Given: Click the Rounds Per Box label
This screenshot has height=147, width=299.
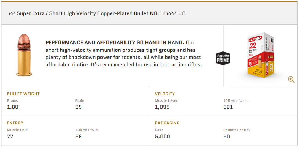Looking at the screenshot, I should [x=237, y=130].
